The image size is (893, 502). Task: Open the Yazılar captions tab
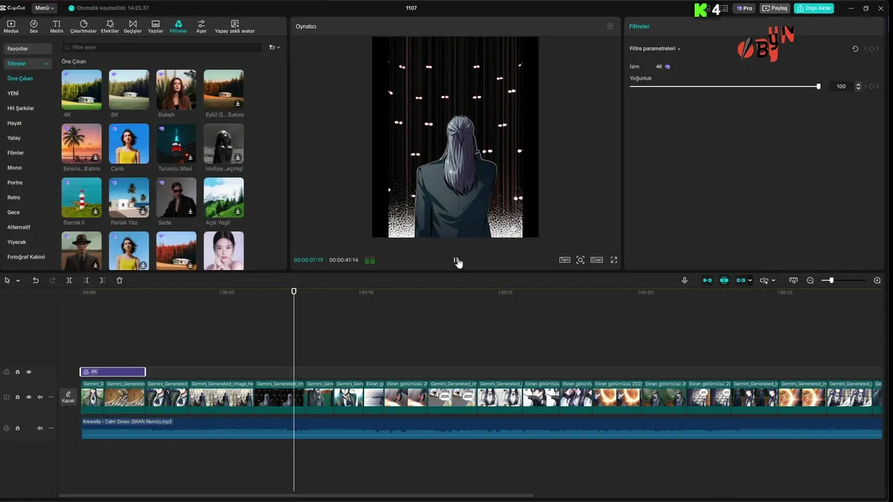pos(156,26)
